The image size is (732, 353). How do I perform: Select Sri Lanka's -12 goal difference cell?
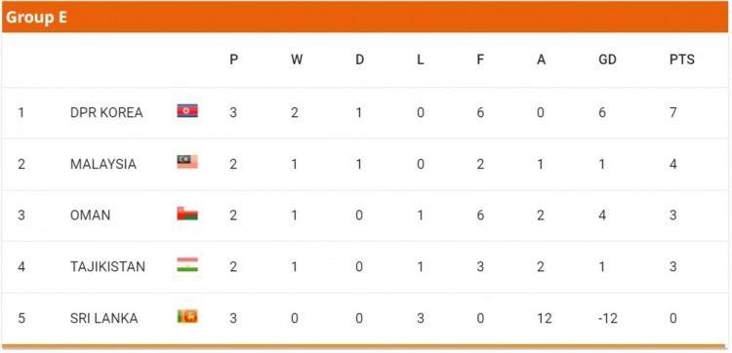point(607,319)
